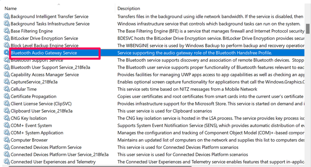
Task: Select Background Tasks Infrastructure Service
Action: (50, 24)
